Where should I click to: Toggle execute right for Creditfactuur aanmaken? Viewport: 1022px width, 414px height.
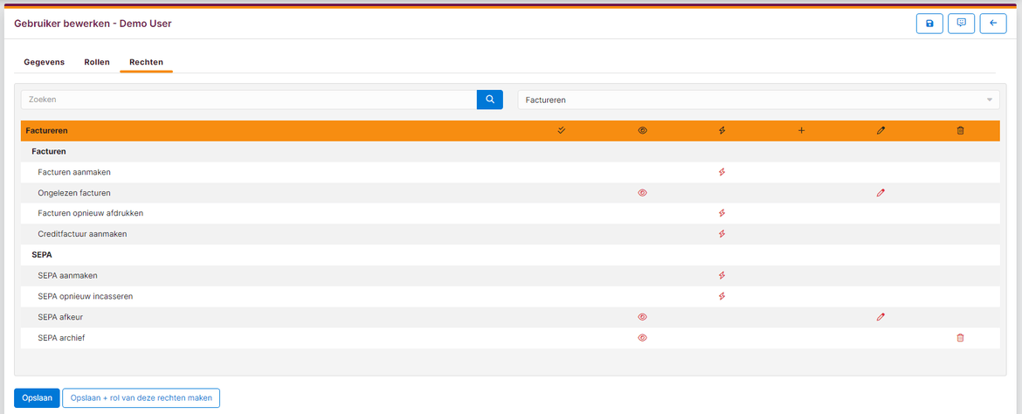point(722,234)
